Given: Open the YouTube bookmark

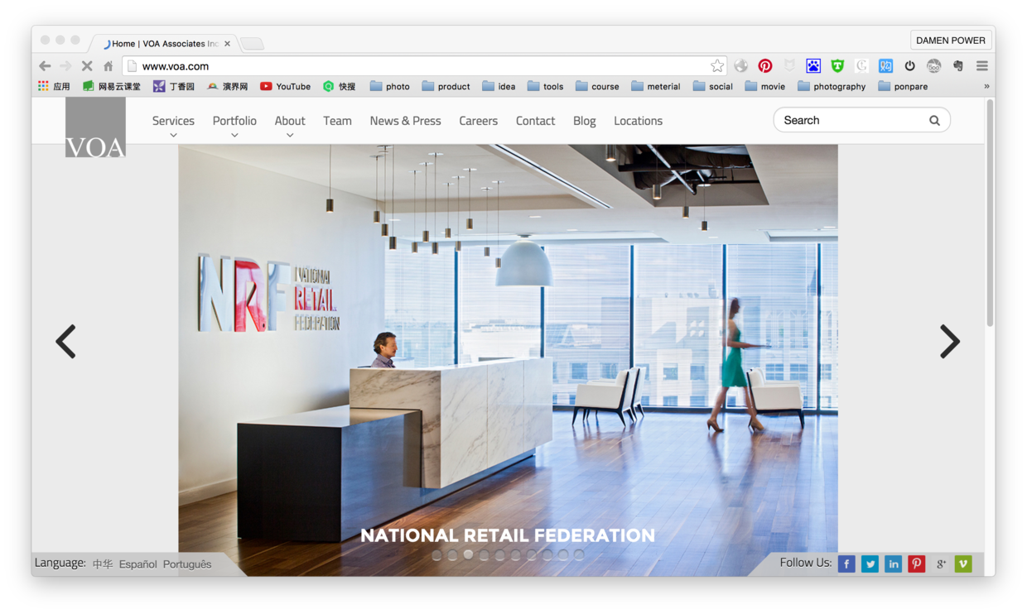Looking at the screenshot, I should point(285,86).
